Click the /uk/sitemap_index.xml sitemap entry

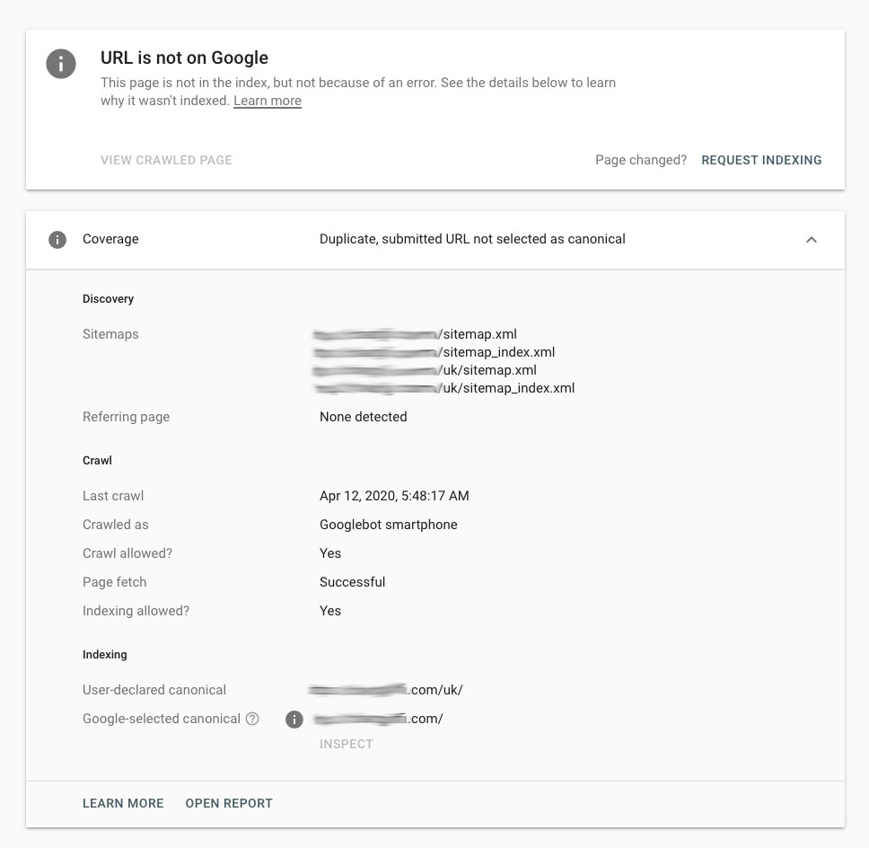(444, 388)
